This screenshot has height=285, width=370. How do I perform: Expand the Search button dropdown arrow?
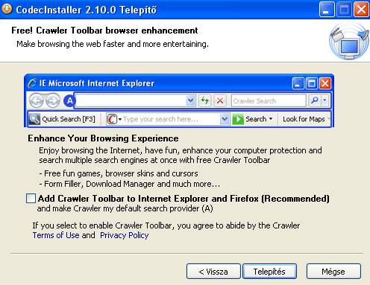click(x=271, y=119)
